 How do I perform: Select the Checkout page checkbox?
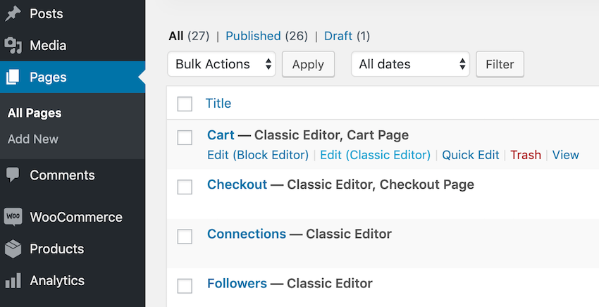click(185, 187)
